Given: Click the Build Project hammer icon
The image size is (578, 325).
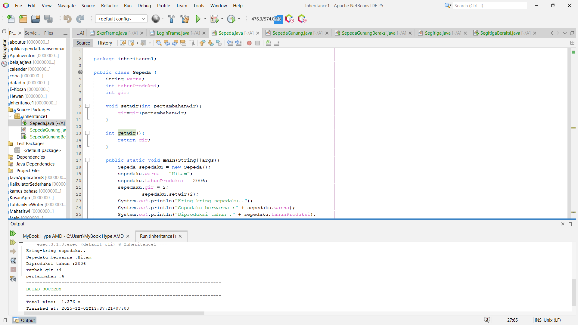Looking at the screenshot, I should tap(171, 19).
